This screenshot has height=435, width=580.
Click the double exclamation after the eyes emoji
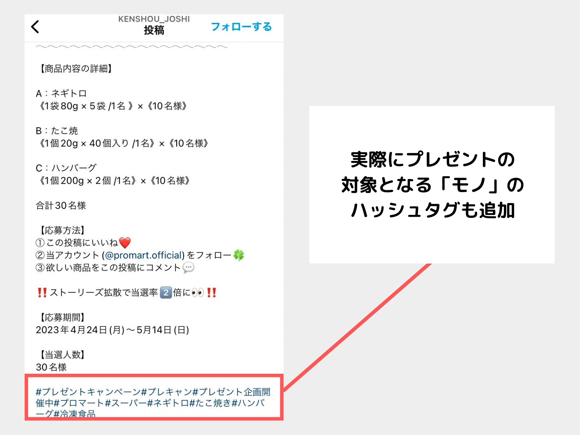pyautogui.click(x=212, y=293)
